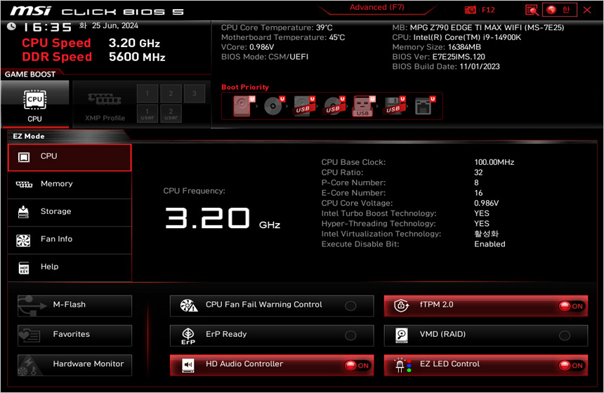
Task: Select the optical disc boot device icon
Action: [273, 106]
